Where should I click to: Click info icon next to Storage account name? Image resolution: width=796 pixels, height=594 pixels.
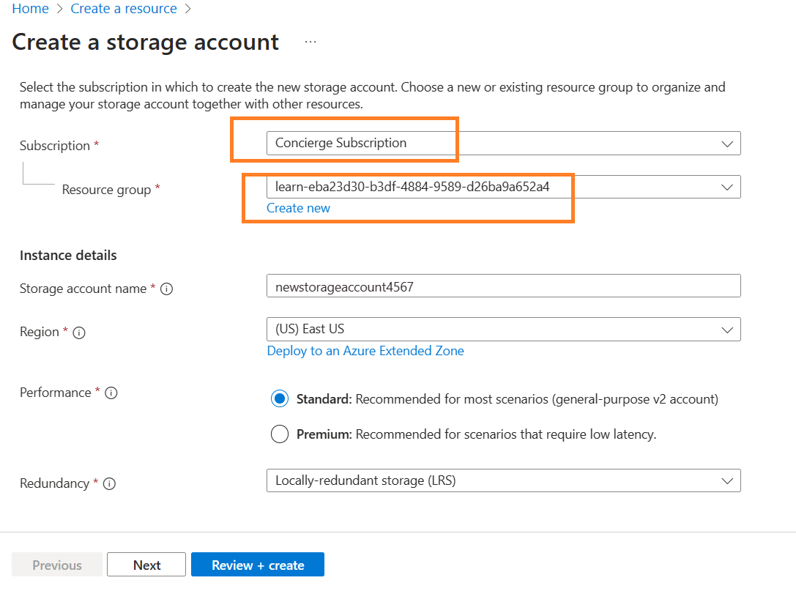point(166,289)
